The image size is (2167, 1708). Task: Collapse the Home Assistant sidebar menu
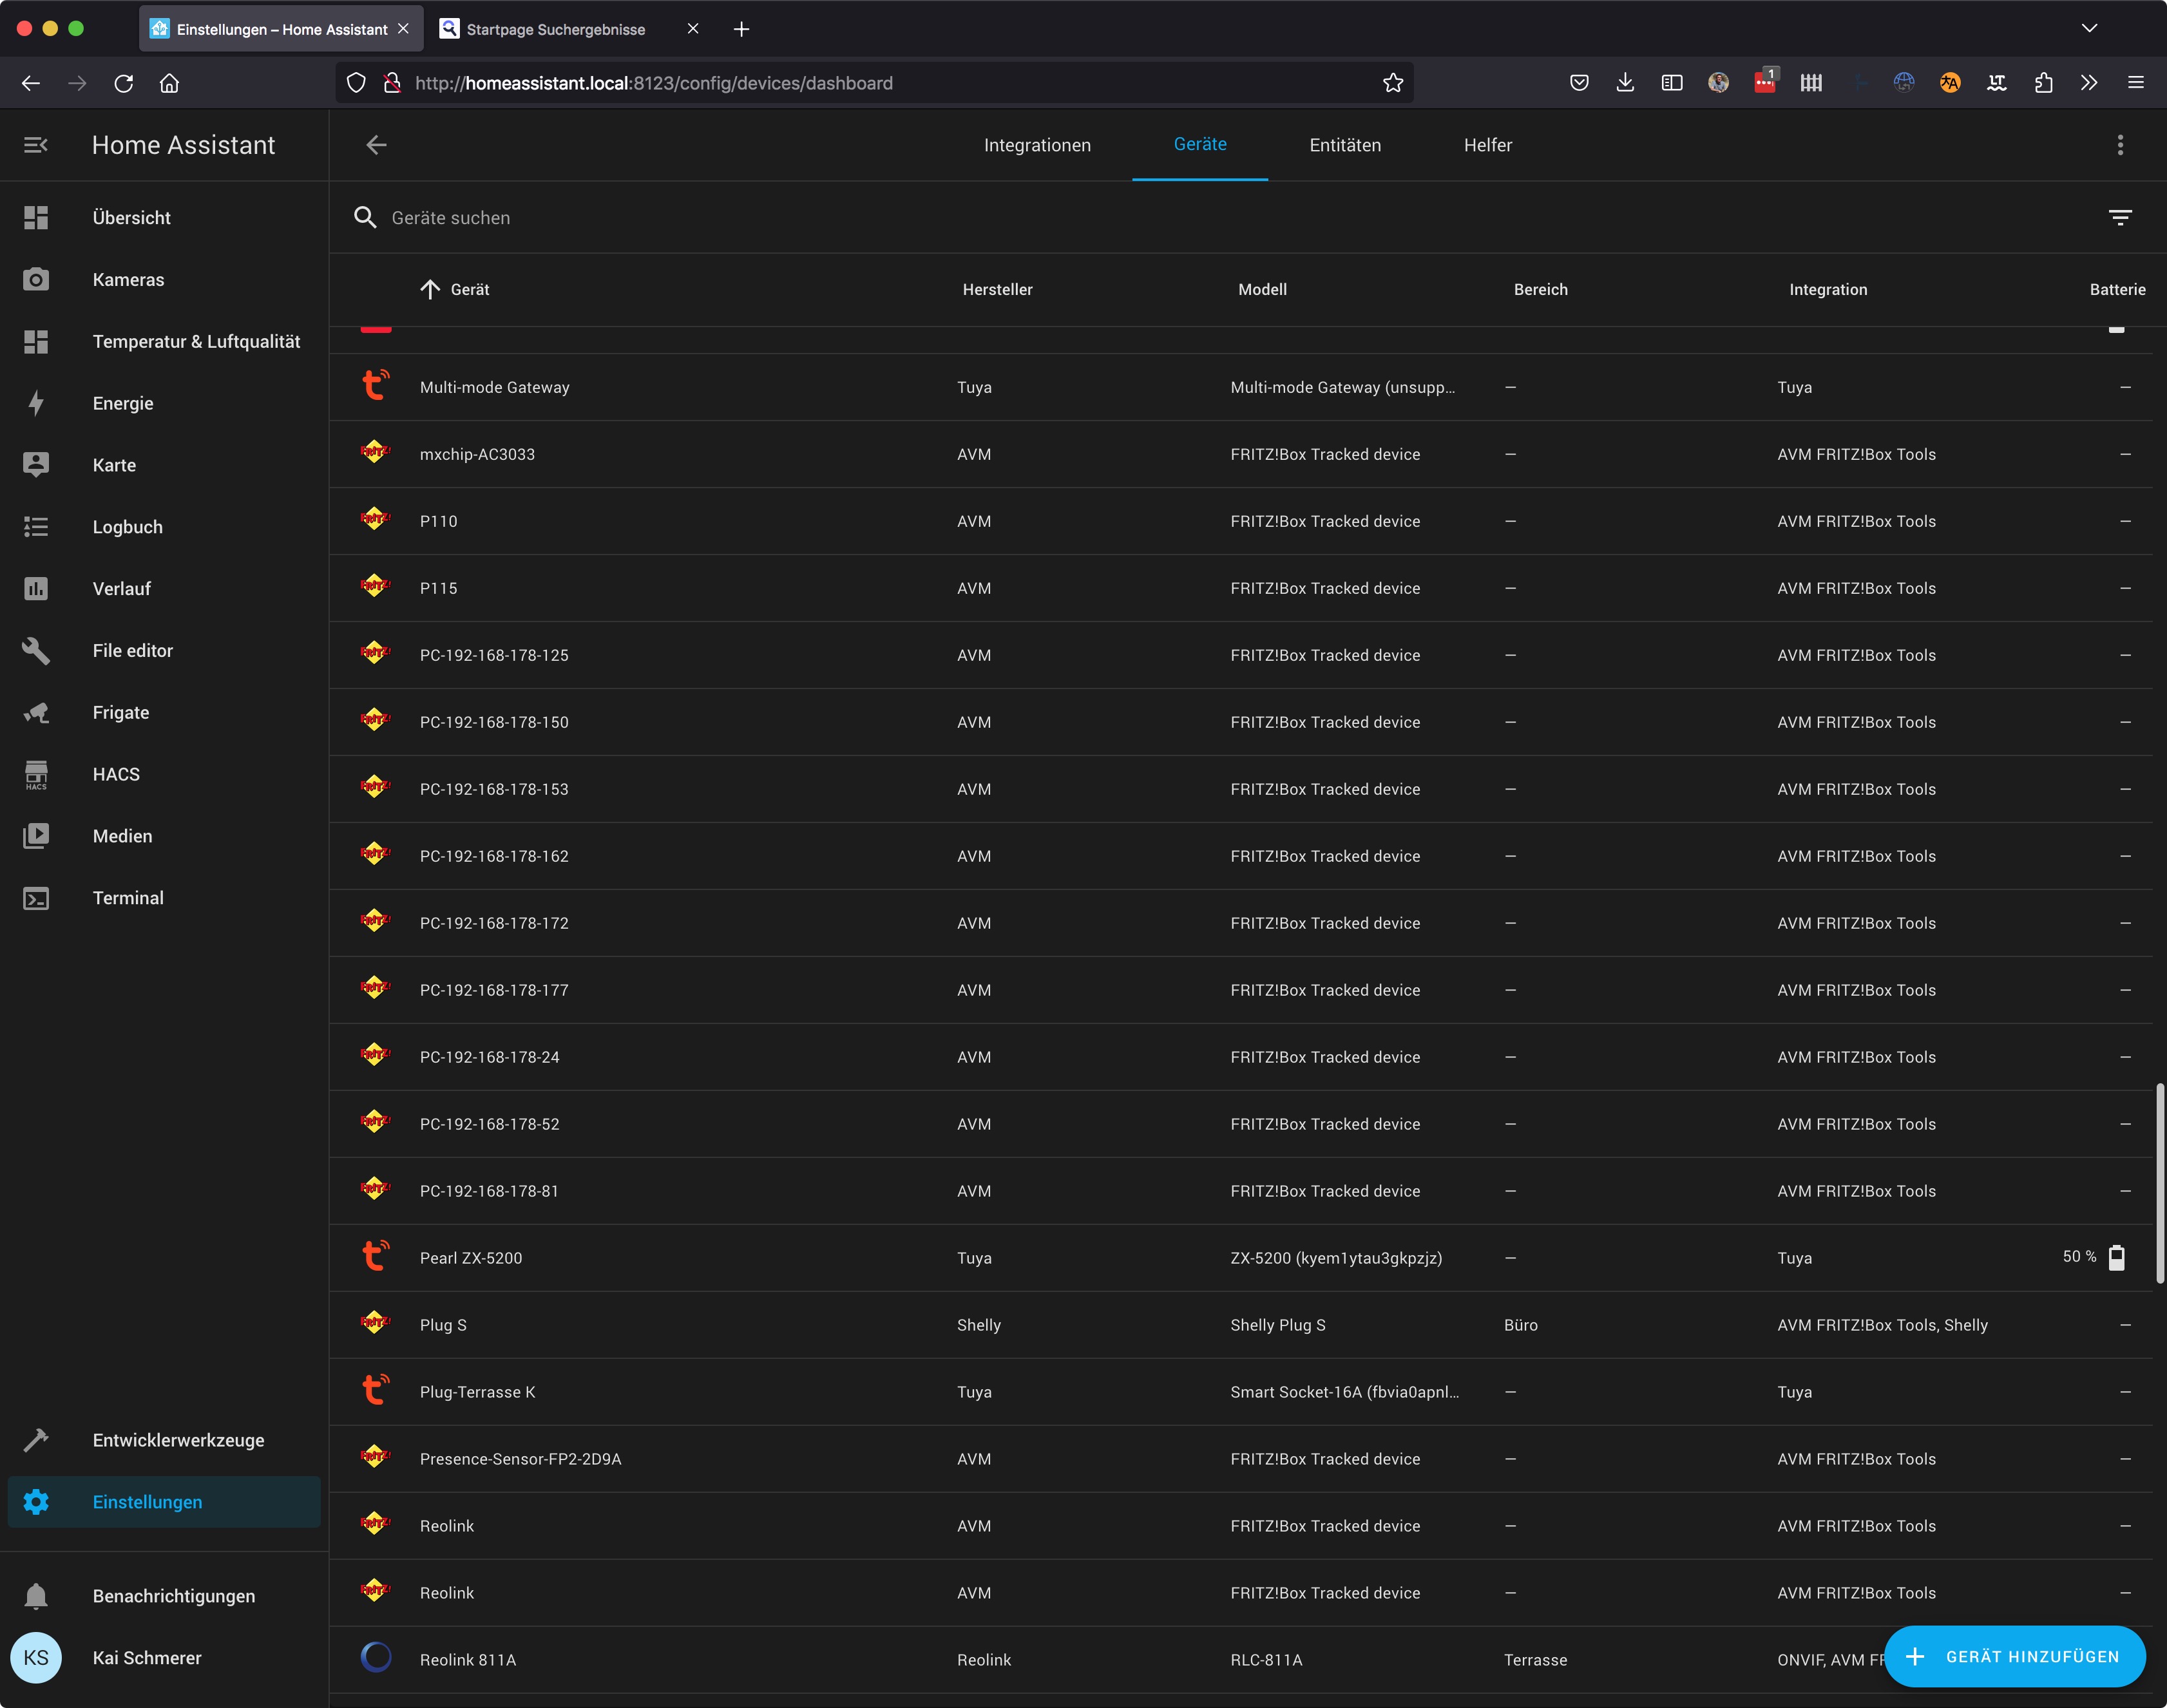pyautogui.click(x=36, y=145)
